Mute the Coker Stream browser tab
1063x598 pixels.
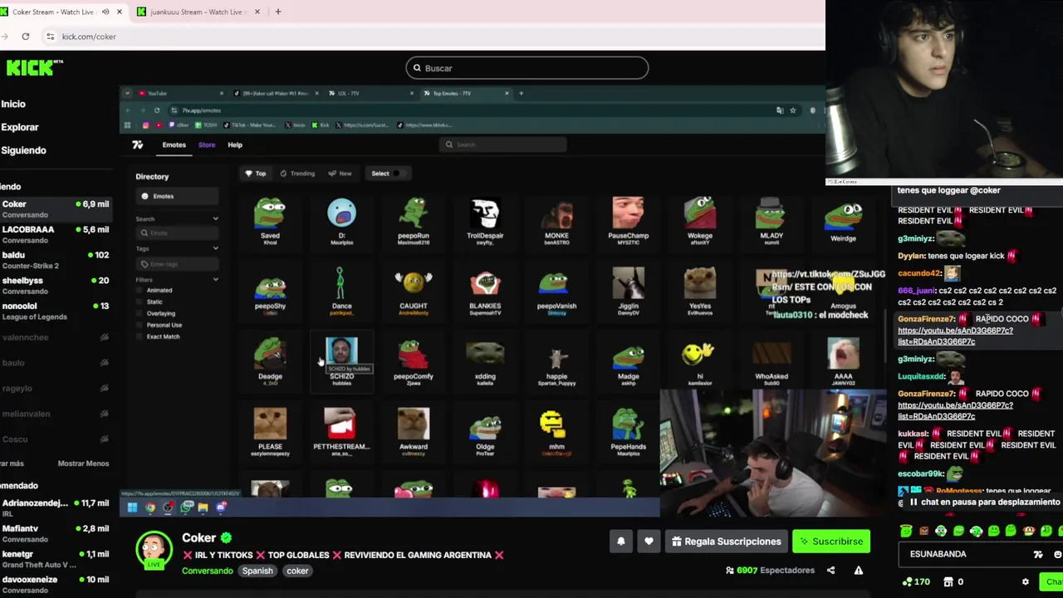click(x=105, y=12)
